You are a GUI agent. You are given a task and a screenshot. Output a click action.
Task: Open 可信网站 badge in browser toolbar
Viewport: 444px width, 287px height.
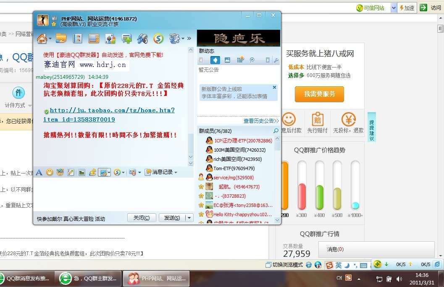pos(370,8)
